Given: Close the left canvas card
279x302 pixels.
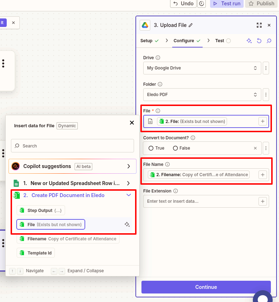Looking at the screenshot, I should coord(13,23).
